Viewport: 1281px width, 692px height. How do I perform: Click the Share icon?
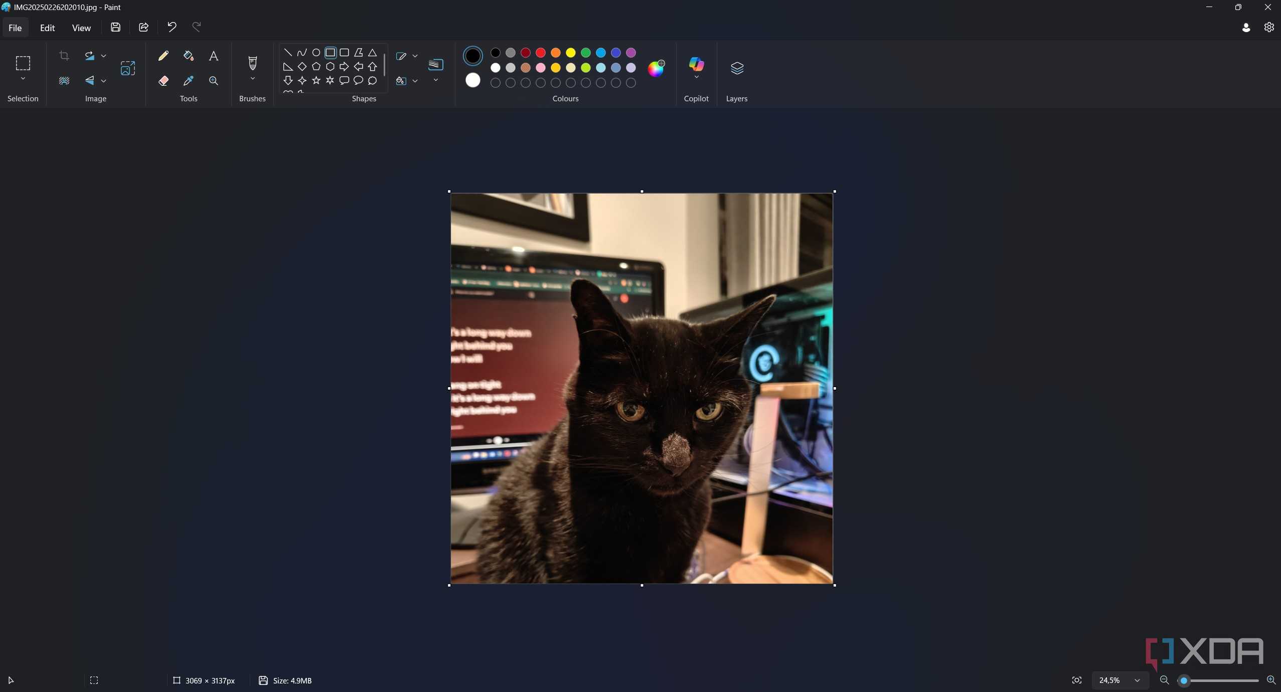point(143,27)
